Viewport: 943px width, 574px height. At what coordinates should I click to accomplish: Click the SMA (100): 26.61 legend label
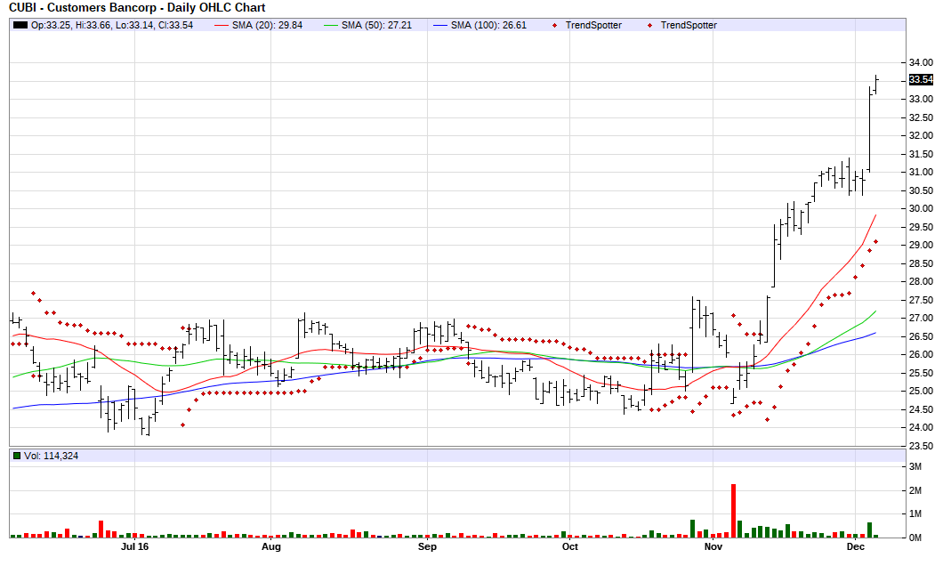pos(488,25)
